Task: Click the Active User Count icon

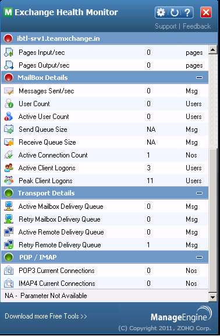Action: coord(9,116)
